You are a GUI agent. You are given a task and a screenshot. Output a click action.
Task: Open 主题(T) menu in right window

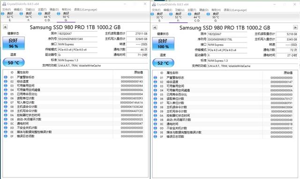(192, 10)
